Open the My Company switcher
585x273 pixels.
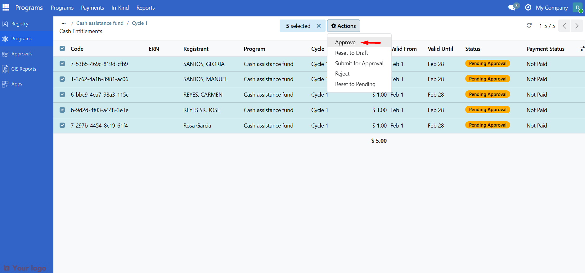[x=551, y=8]
